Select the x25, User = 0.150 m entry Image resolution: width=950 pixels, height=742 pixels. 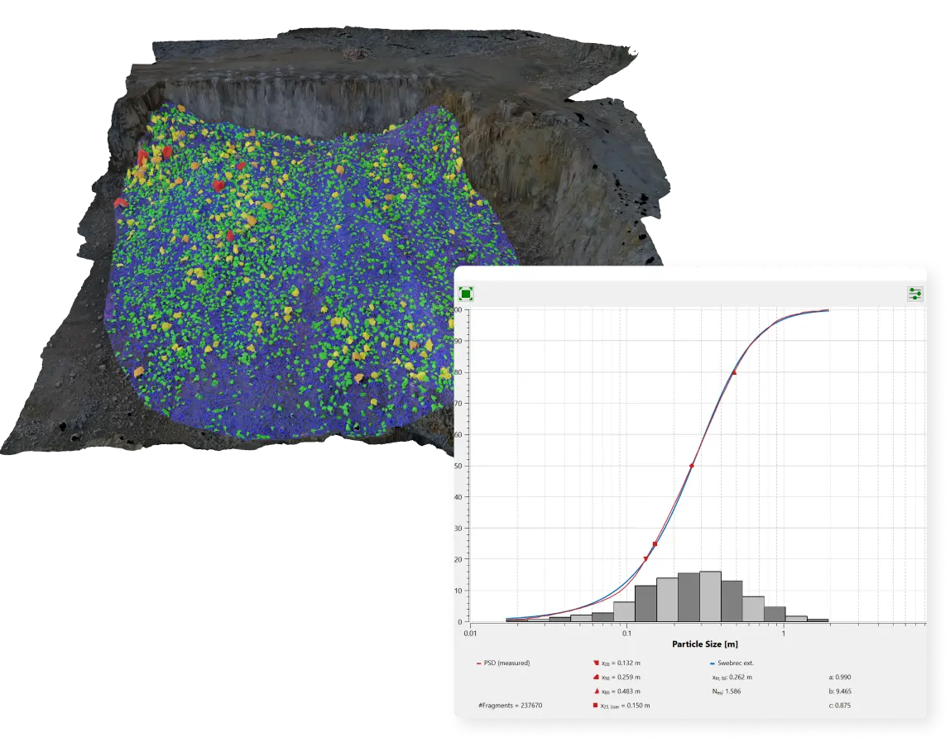pyautogui.click(x=625, y=705)
